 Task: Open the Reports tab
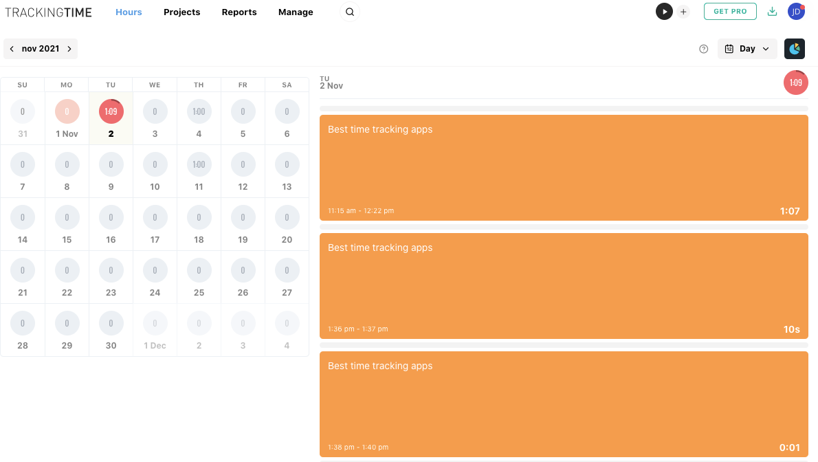[239, 12]
